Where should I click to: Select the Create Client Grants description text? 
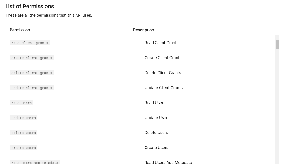pos(163,58)
